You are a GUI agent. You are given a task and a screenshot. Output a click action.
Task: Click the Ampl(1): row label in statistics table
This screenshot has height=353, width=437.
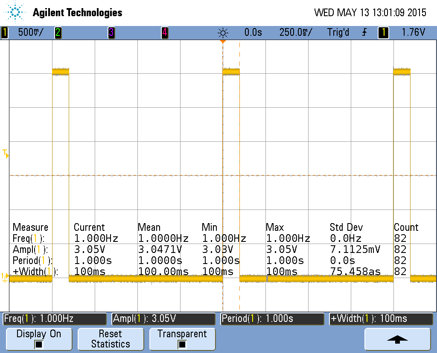pyautogui.click(x=30, y=250)
